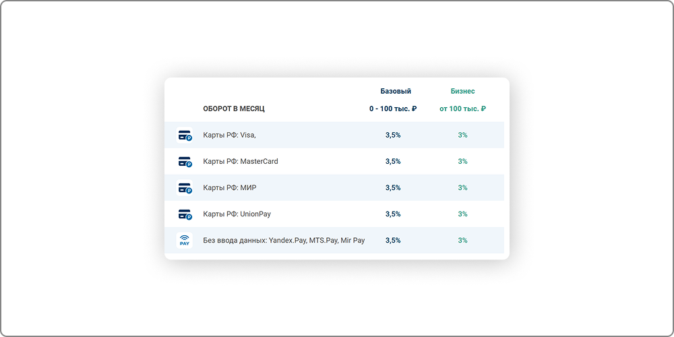
Task: Select the Карты РФ: UnionPay row label
Action: 237,214
